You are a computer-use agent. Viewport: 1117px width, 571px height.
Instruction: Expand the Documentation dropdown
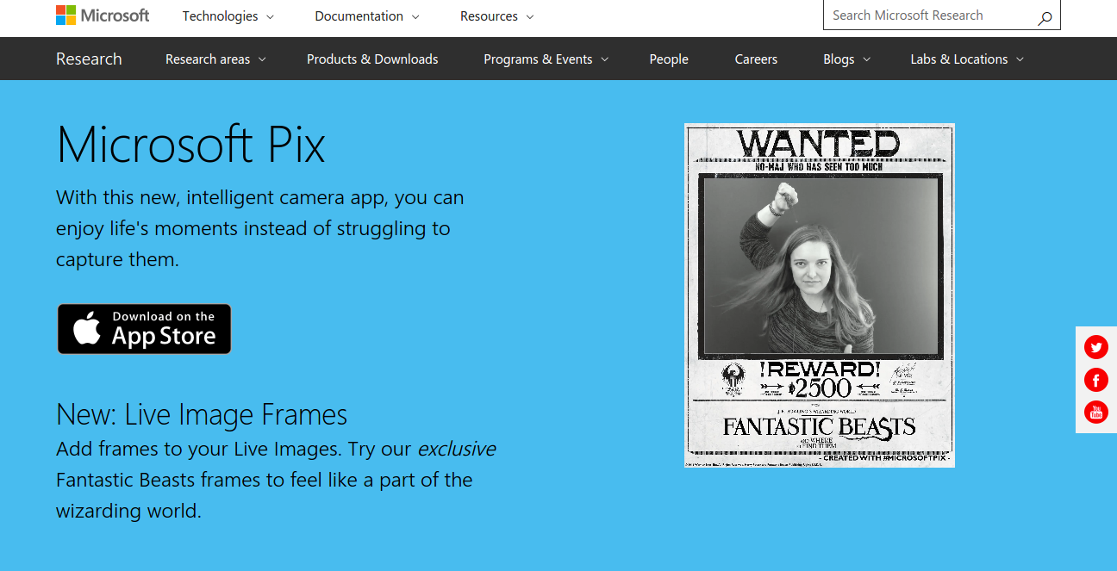pos(367,16)
